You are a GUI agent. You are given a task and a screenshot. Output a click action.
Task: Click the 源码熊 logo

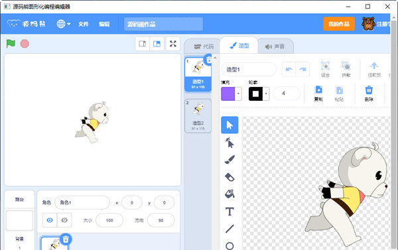click(27, 24)
